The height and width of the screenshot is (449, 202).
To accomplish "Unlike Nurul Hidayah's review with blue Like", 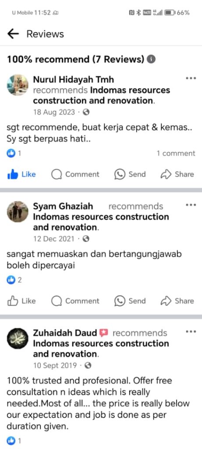I will [x=21, y=174].
